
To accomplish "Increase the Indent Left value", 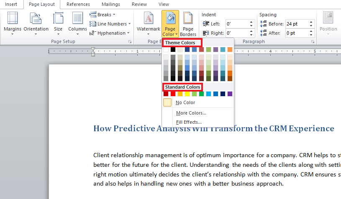I will pos(251,22).
